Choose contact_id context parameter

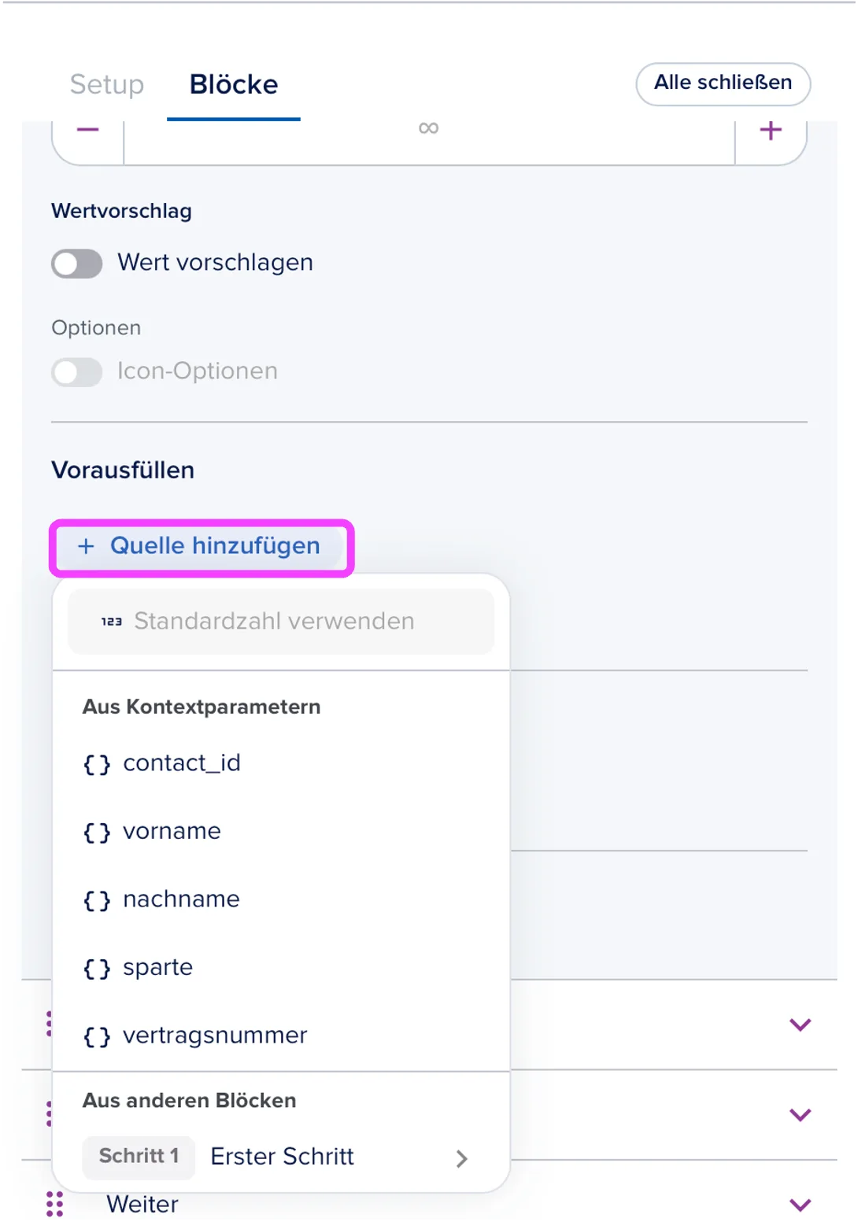(x=281, y=763)
